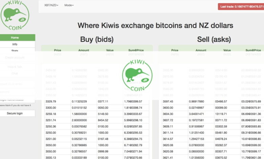Click the bids Amount column header
The width and height of the screenshot is (264, 159).
tap(84, 50)
